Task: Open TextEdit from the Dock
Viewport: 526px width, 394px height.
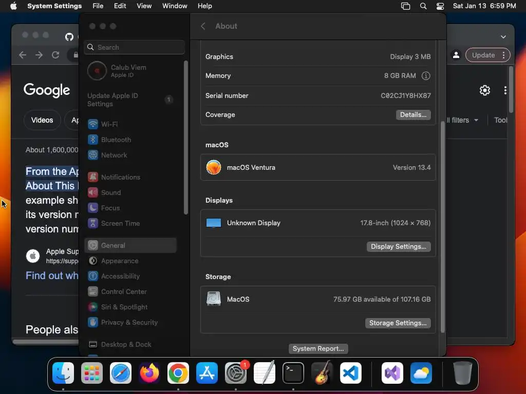Action: pos(265,373)
